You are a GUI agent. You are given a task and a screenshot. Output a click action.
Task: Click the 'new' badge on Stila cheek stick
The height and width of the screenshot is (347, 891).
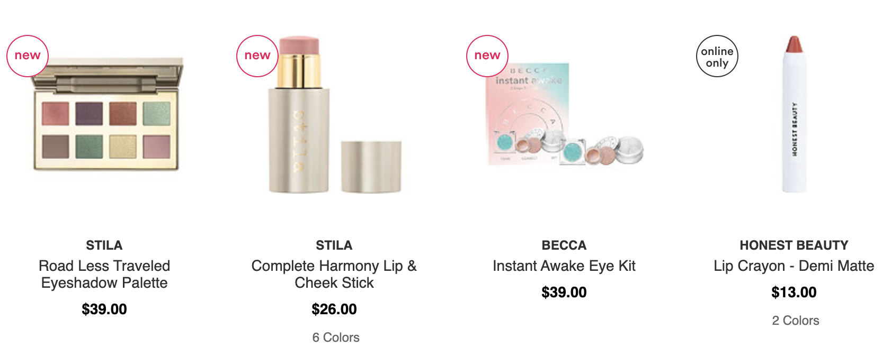click(257, 56)
